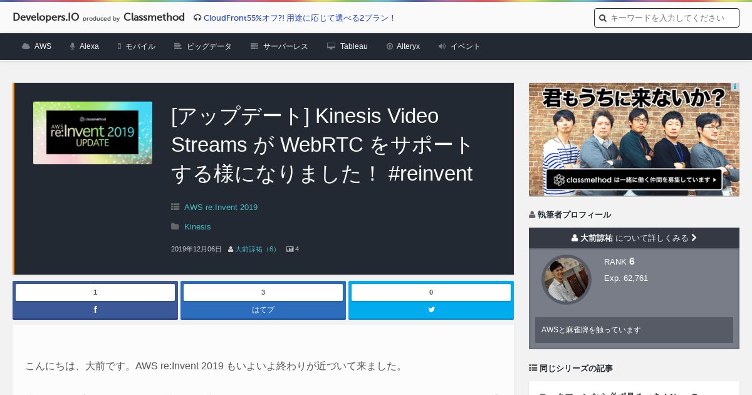Open author link 大前諒祐（6）
The height and width of the screenshot is (395, 752).
click(257, 250)
